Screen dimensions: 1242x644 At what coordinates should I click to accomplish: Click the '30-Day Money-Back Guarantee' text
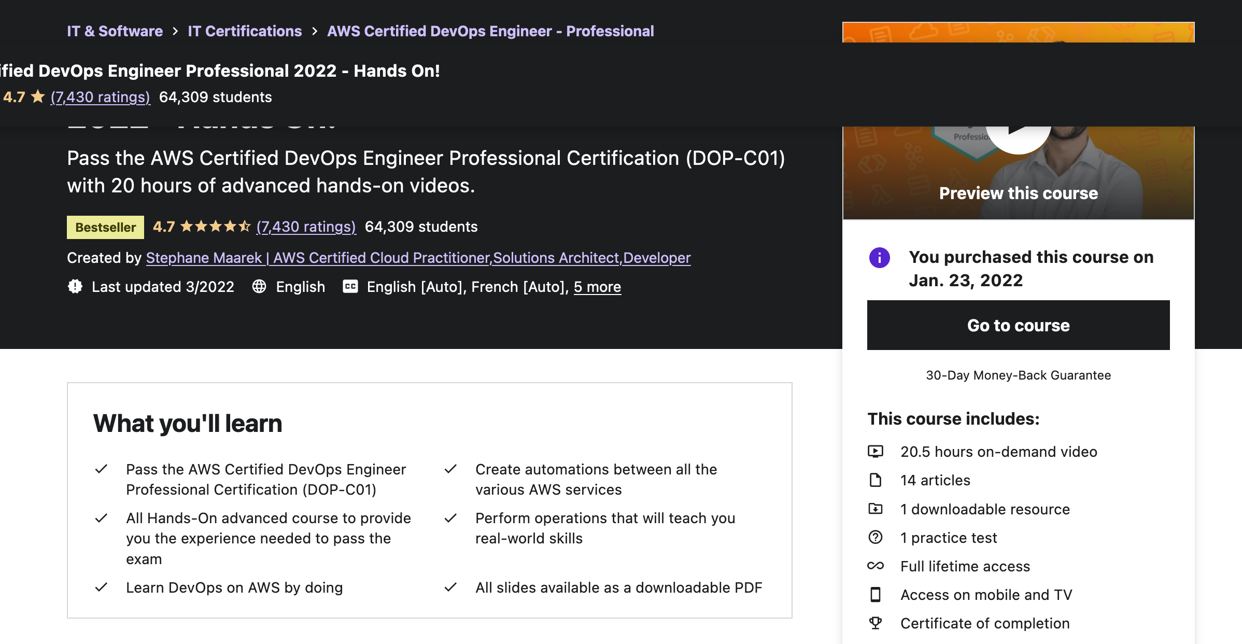click(x=1018, y=375)
